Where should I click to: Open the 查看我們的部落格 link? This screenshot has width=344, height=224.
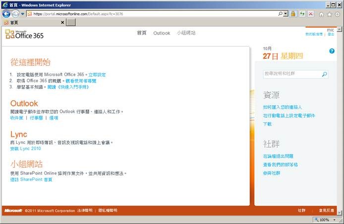[x=280, y=165]
